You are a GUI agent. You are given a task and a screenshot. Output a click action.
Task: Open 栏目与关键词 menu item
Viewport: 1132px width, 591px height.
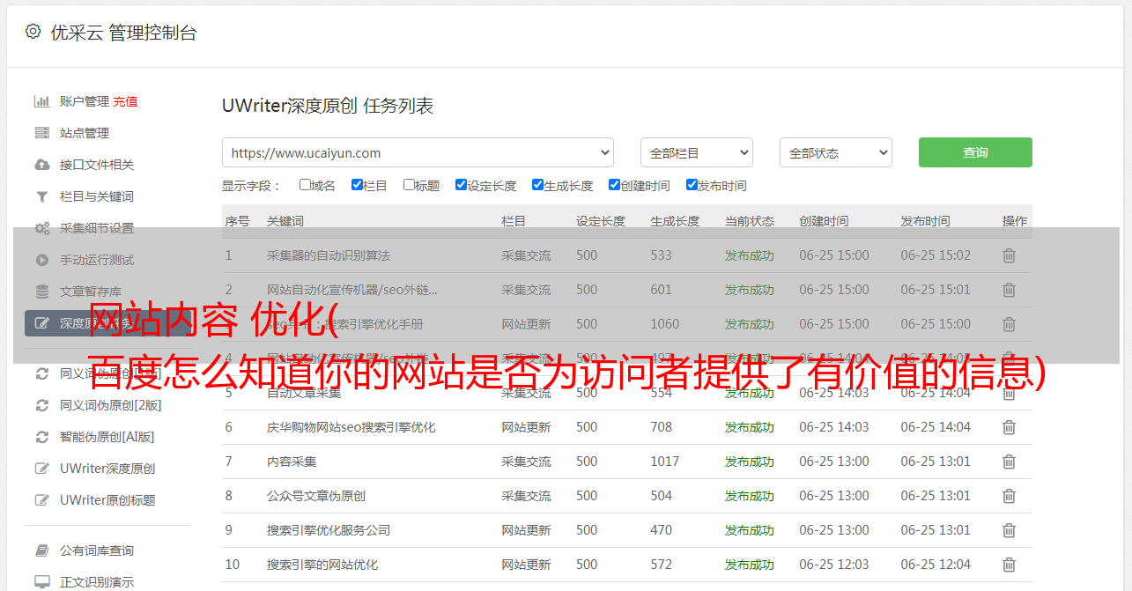(x=97, y=196)
